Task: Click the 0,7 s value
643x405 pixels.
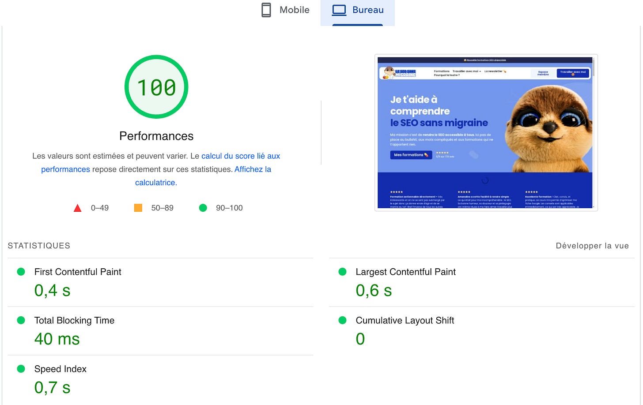Action: pos(53,388)
